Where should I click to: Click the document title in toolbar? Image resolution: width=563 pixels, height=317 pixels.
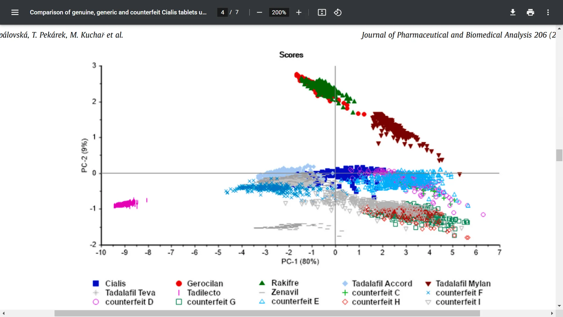118,12
